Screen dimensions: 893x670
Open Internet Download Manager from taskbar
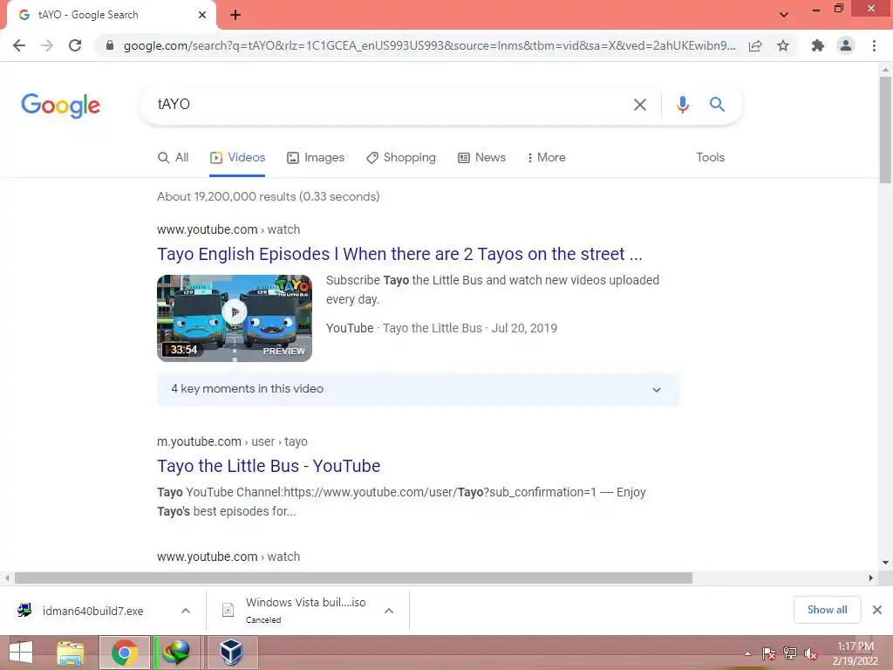click(176, 653)
